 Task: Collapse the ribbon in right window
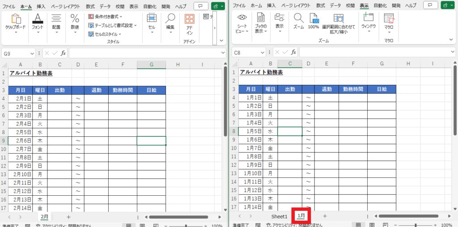(451, 40)
